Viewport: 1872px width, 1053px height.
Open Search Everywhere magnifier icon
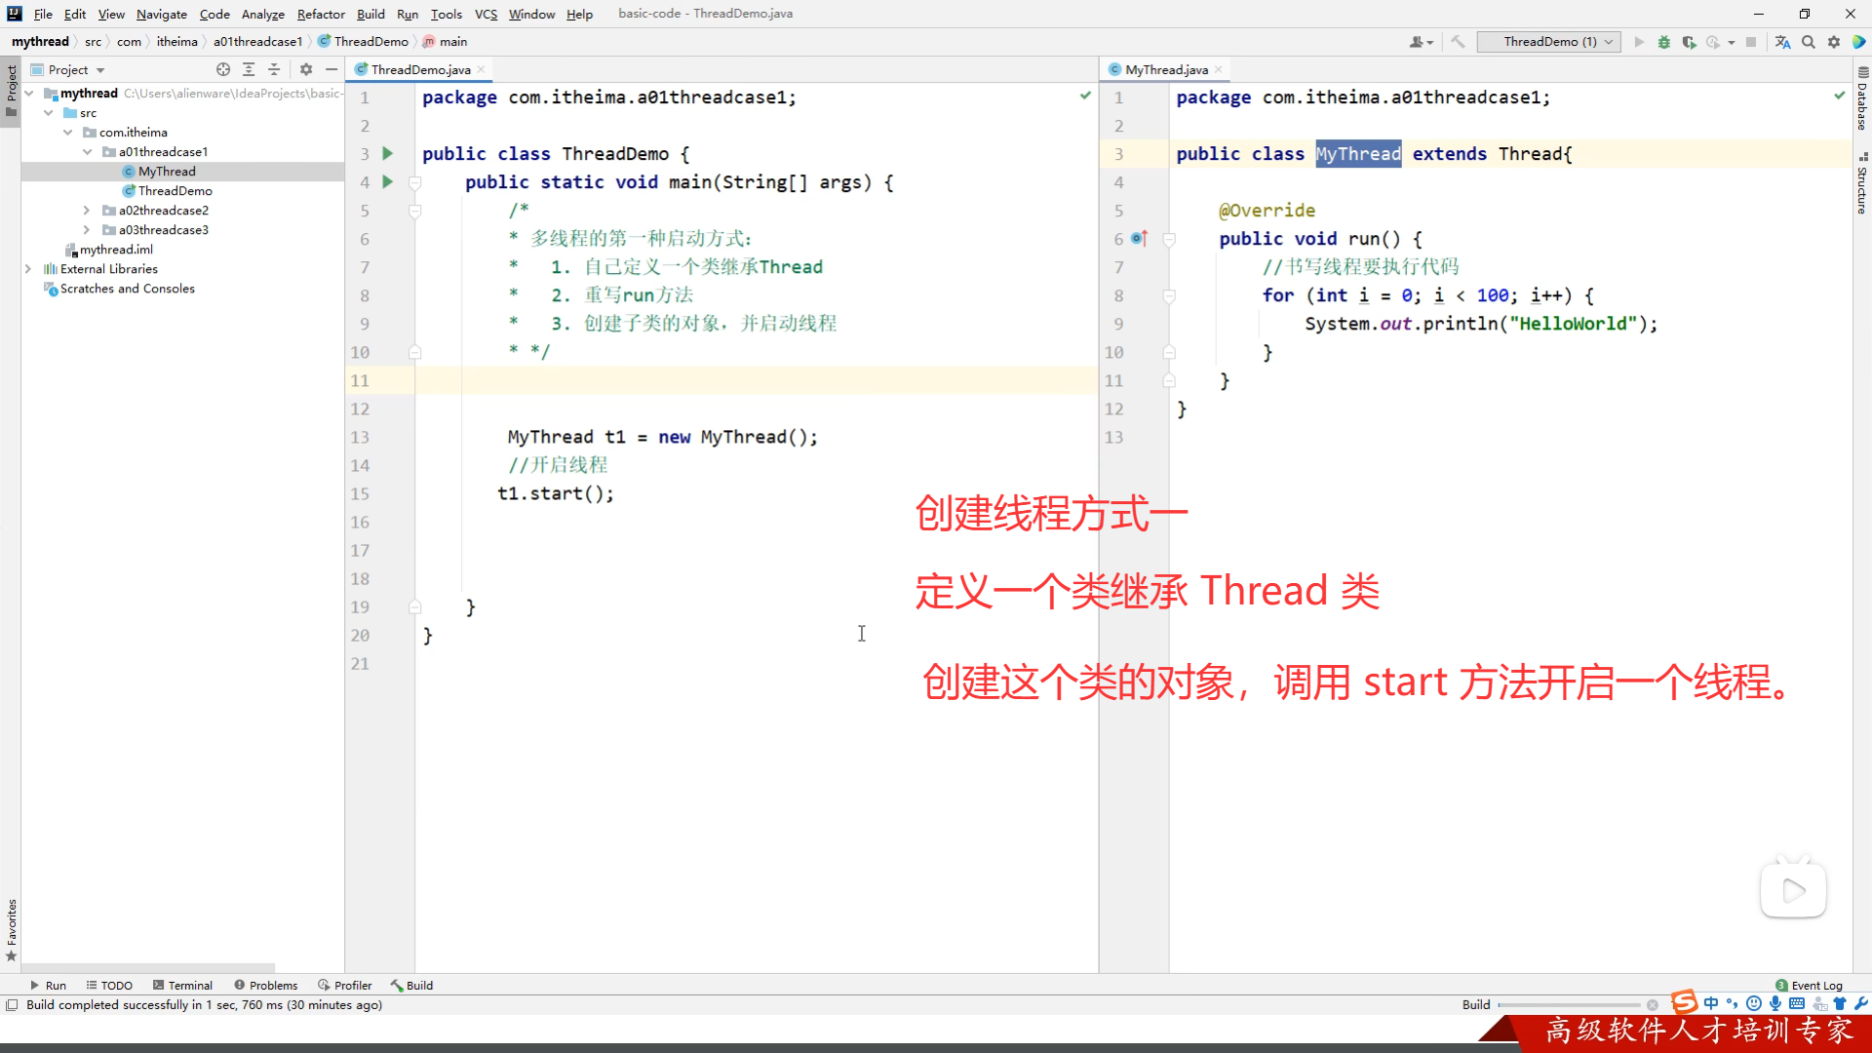point(1809,42)
